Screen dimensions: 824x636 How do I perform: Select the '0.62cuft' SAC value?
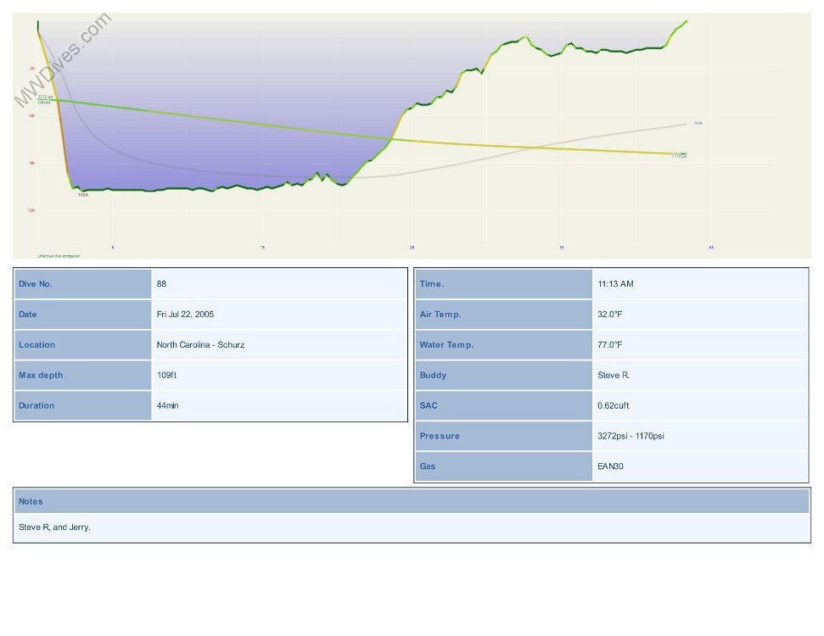point(614,406)
